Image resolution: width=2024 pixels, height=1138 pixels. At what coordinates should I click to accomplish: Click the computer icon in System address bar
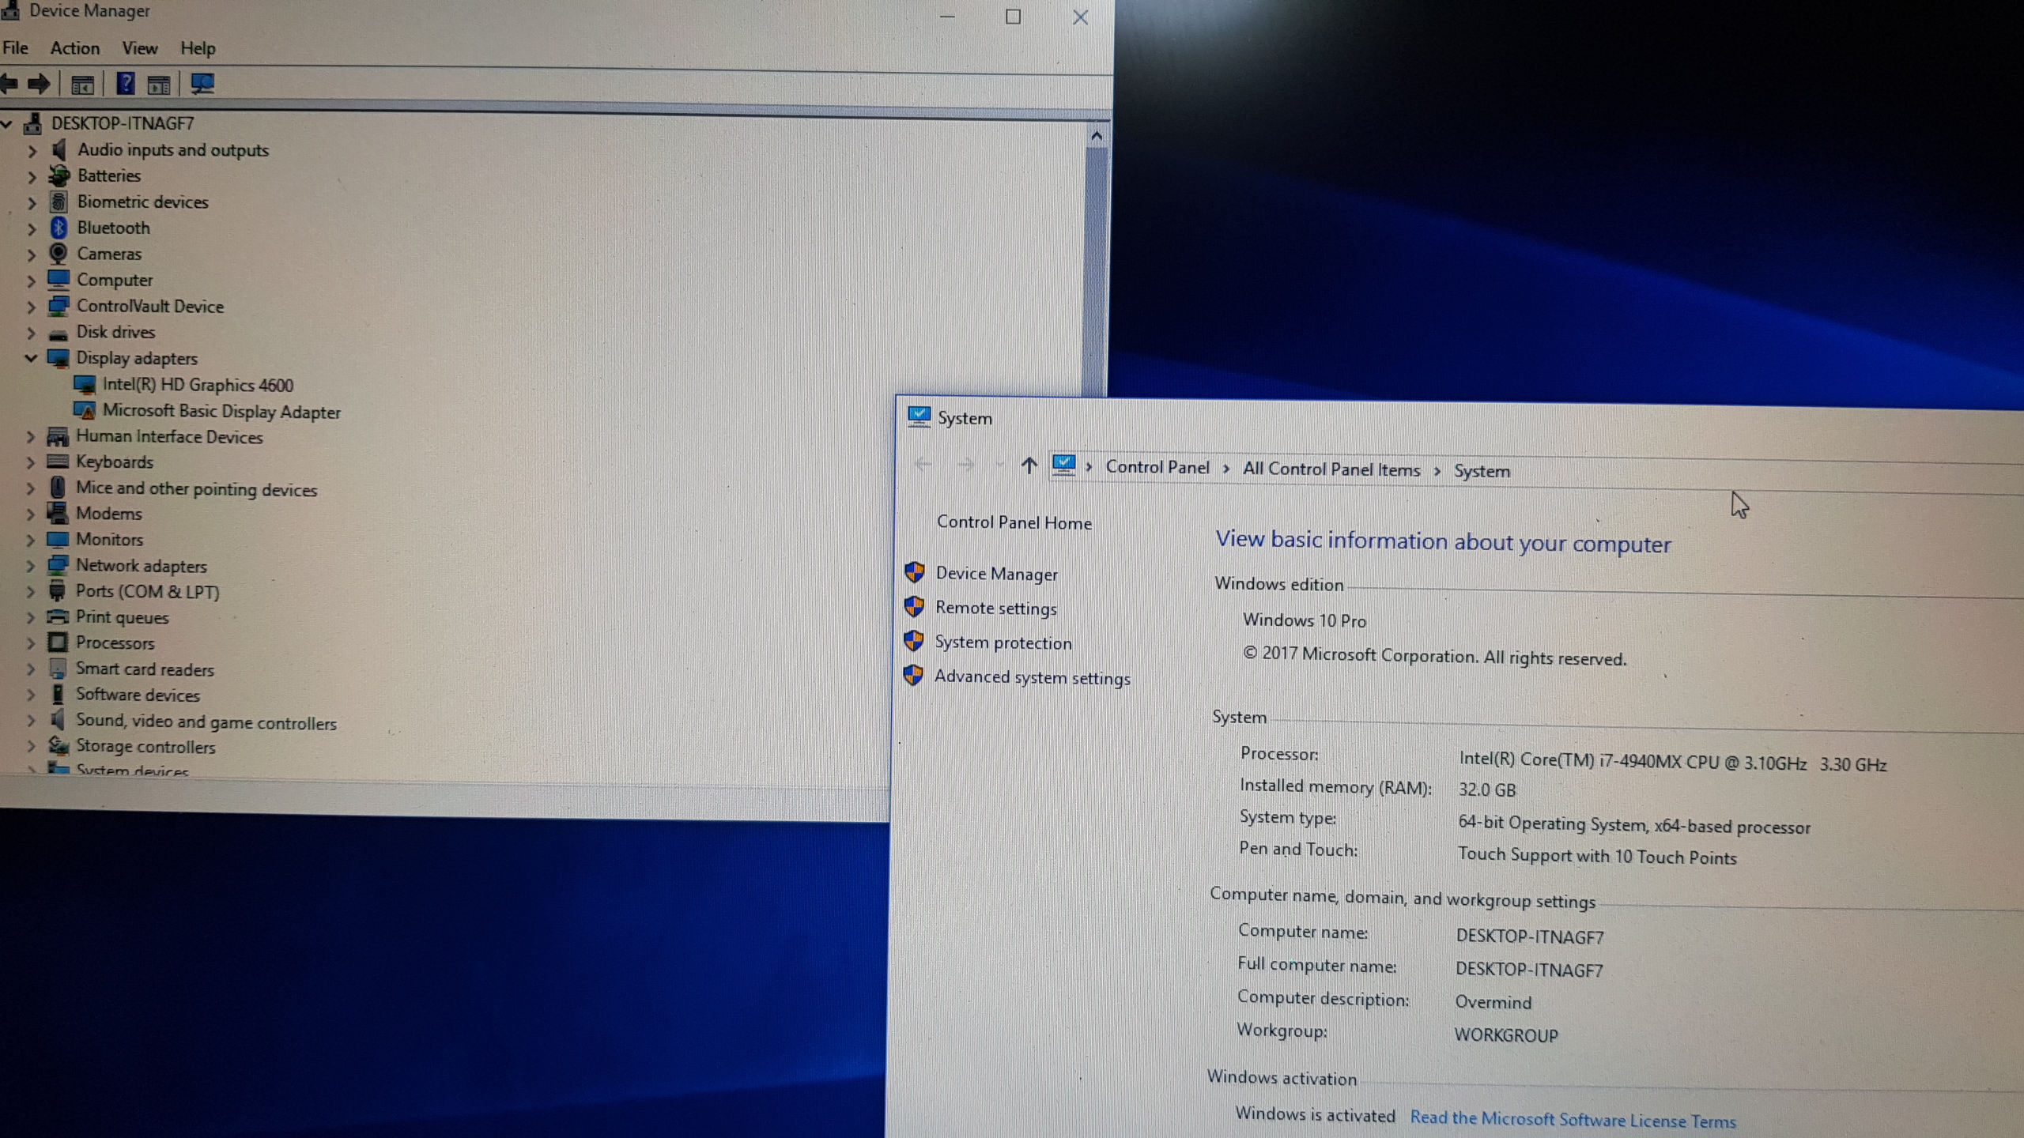coord(1064,465)
